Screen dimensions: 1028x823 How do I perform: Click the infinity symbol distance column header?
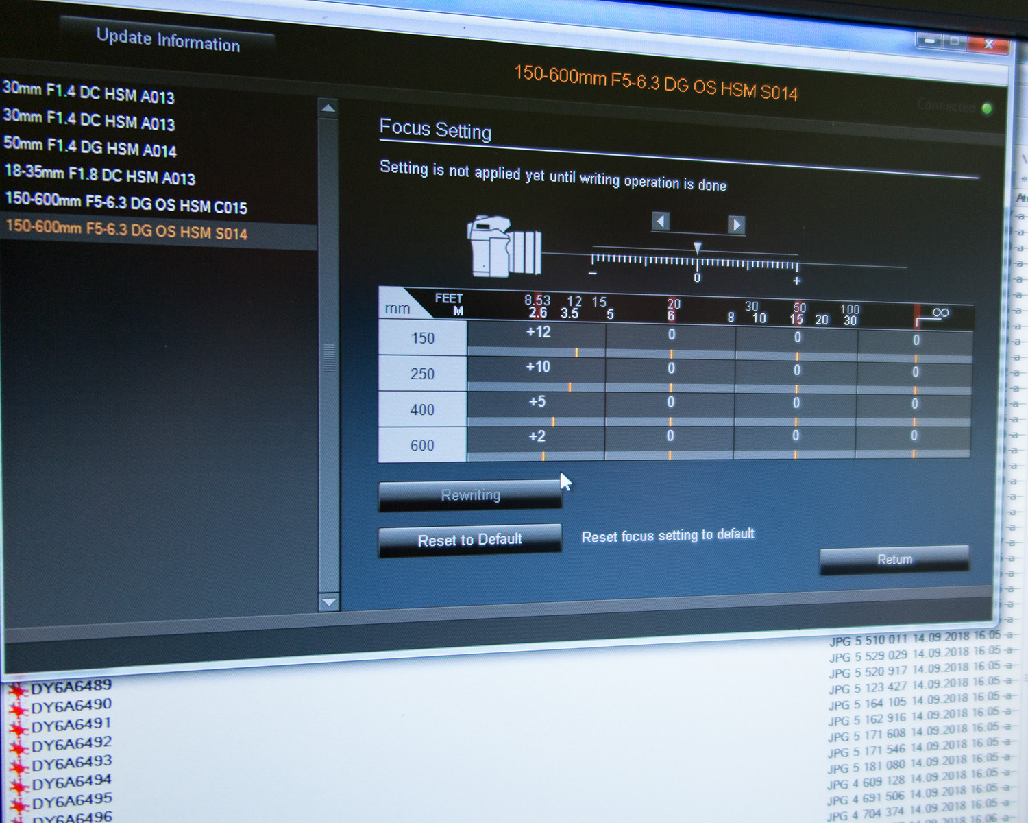tap(940, 314)
